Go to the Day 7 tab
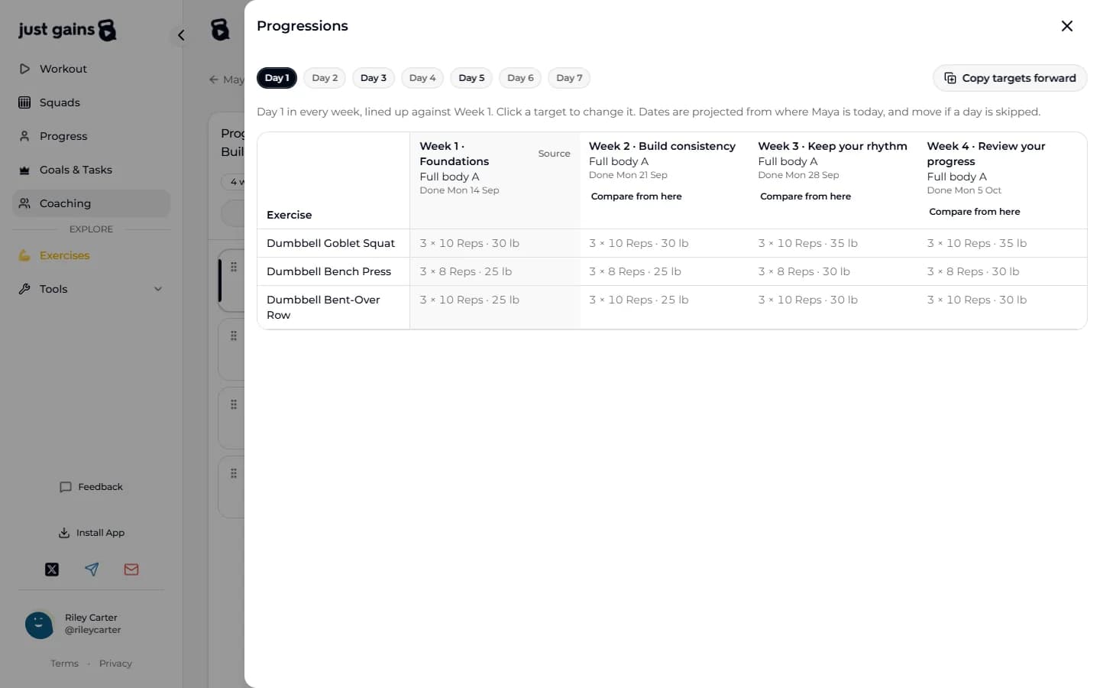 [569, 78]
